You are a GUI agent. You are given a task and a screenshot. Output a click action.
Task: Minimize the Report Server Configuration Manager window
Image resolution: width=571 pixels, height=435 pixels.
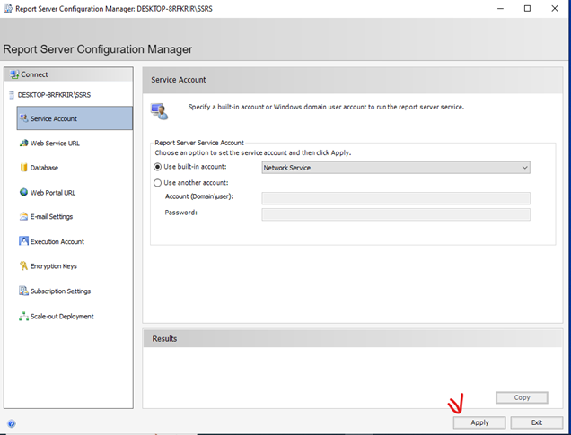tap(500, 8)
